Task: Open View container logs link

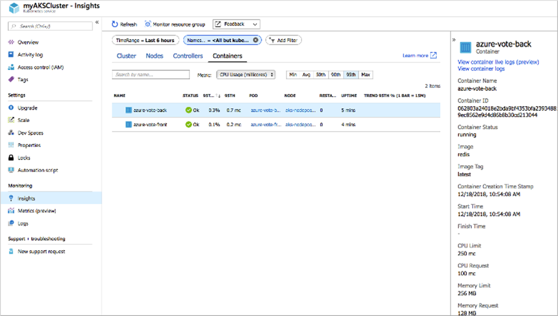Action: pyautogui.click(x=481, y=69)
